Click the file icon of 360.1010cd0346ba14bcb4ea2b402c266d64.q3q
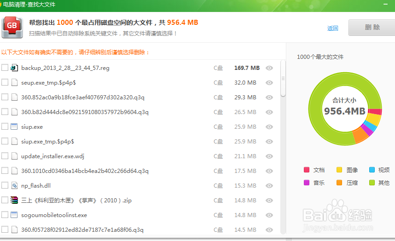 pos(14,171)
